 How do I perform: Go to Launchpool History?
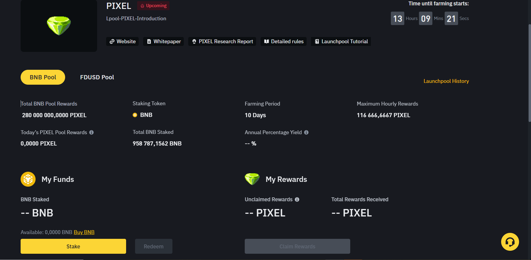[x=446, y=81]
